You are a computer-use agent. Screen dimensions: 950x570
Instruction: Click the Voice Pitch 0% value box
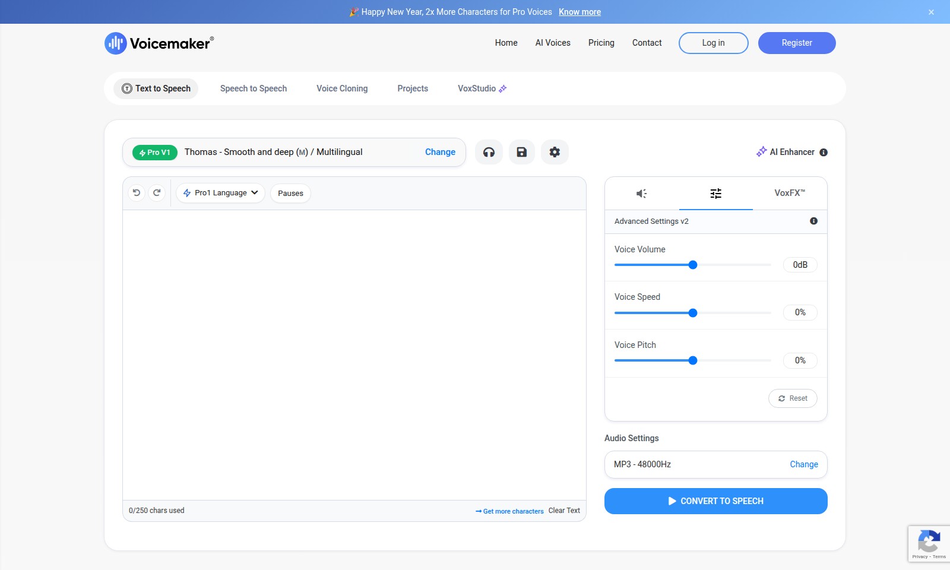pos(800,360)
